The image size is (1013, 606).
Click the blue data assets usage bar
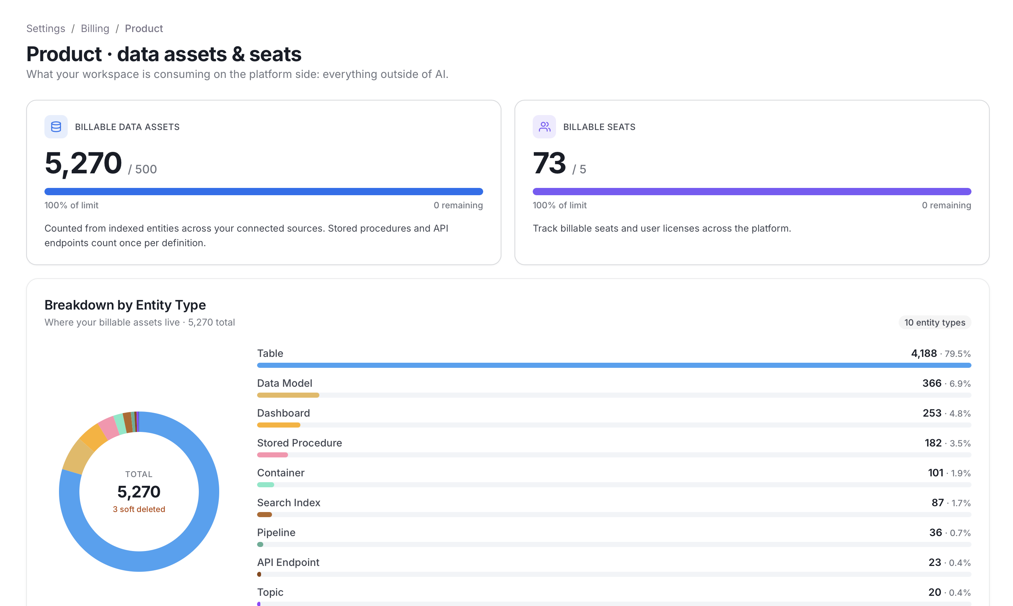coord(264,192)
